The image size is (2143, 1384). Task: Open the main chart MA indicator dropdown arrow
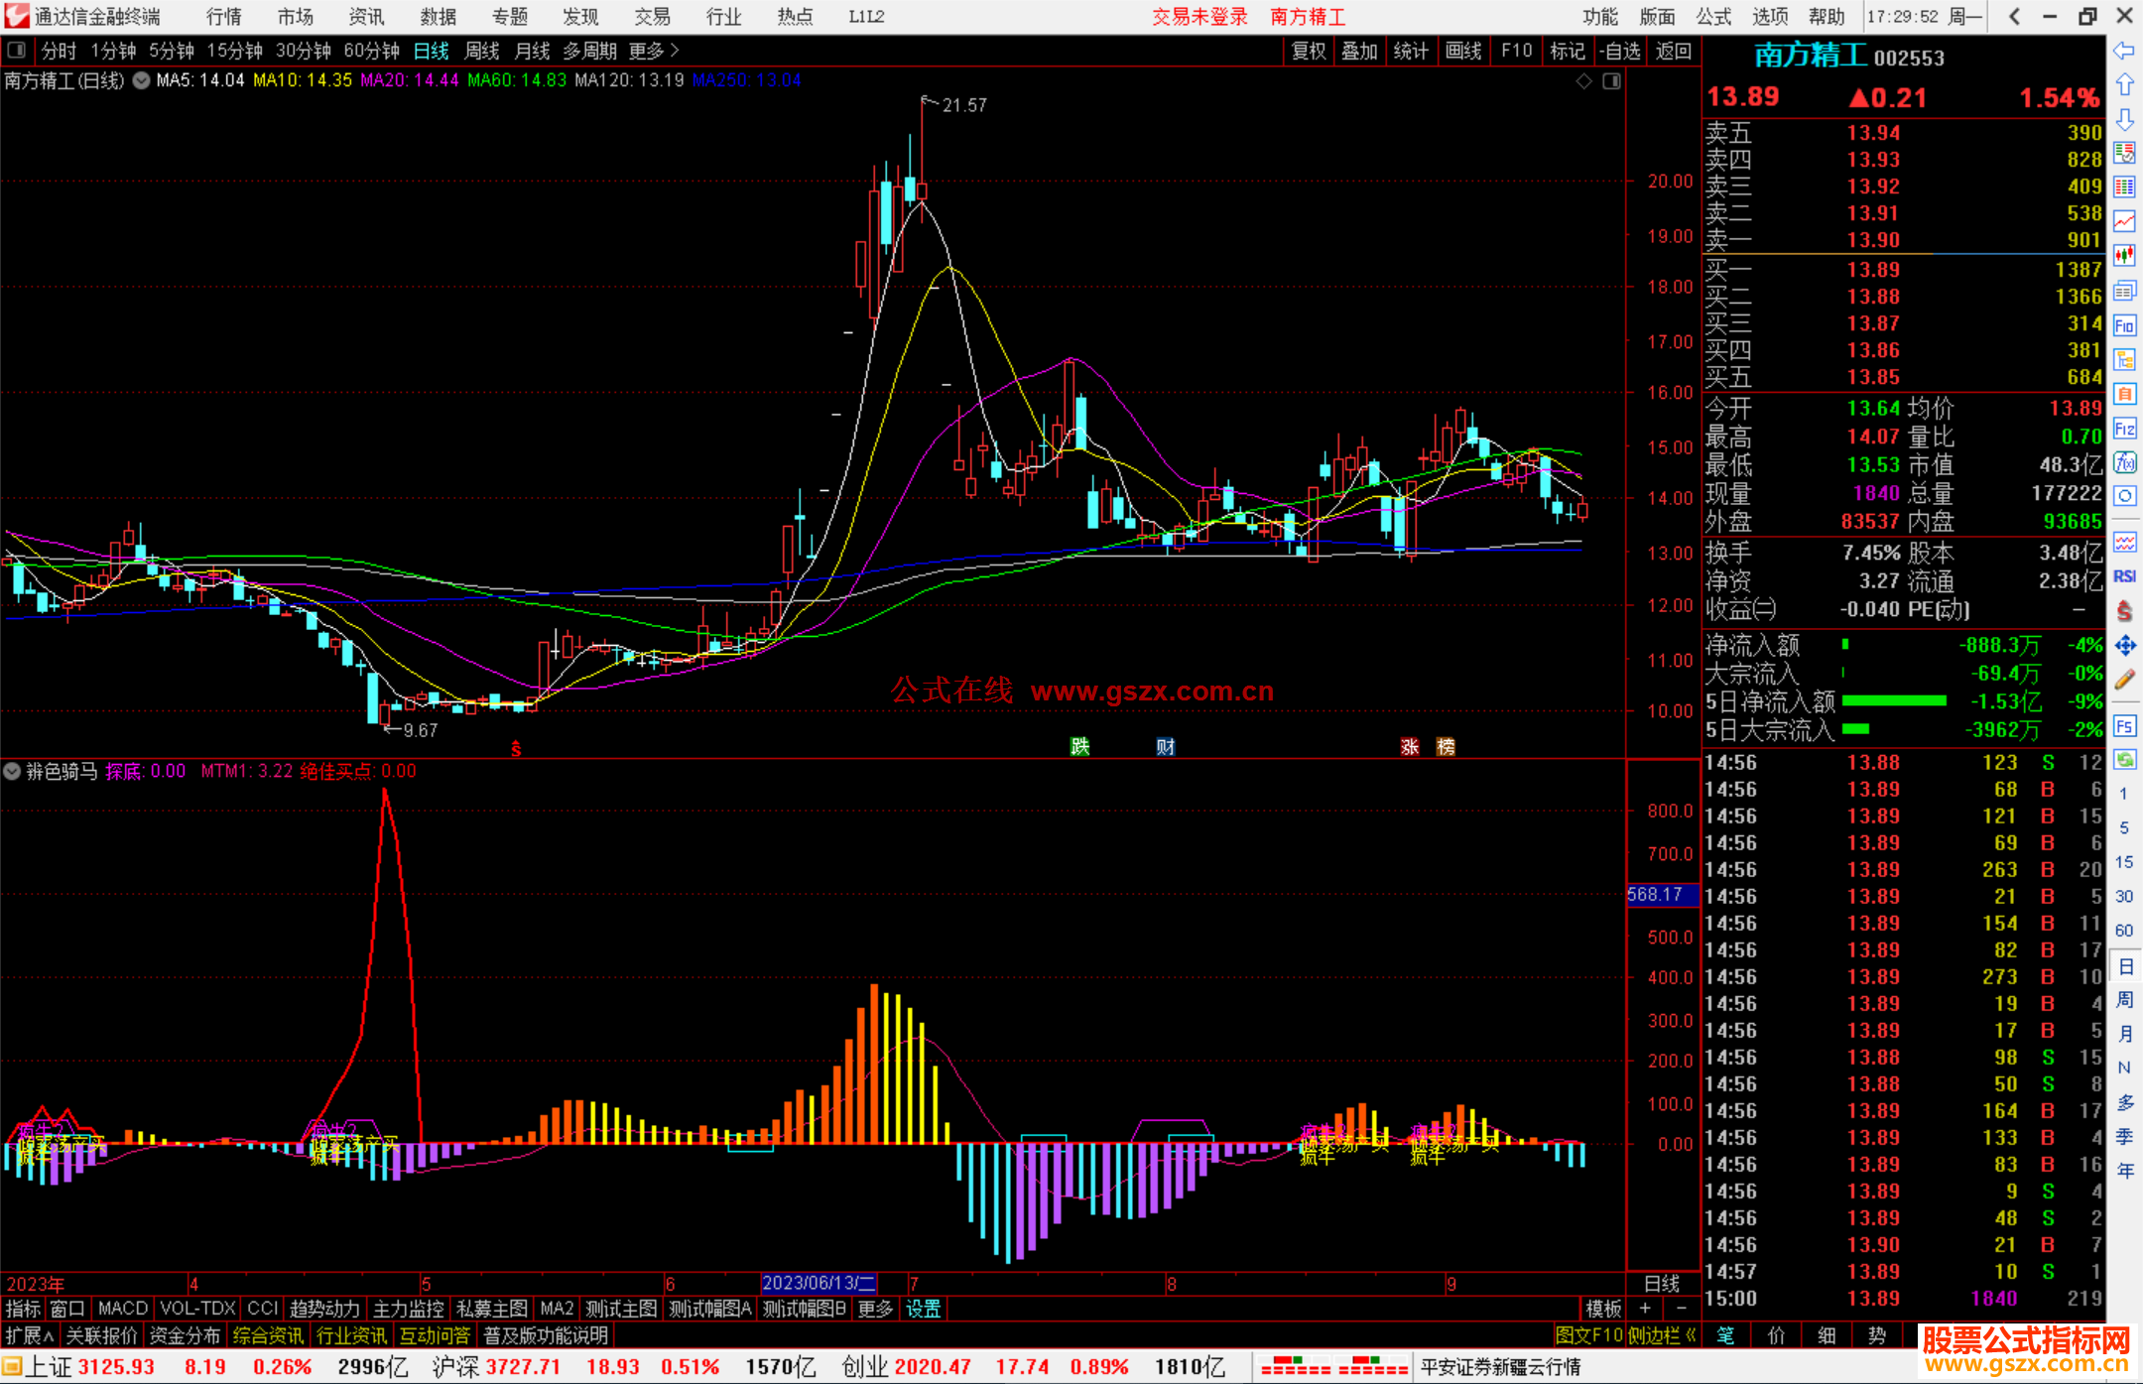(x=142, y=81)
